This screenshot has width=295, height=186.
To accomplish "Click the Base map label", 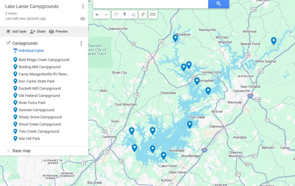I will 22,151.
